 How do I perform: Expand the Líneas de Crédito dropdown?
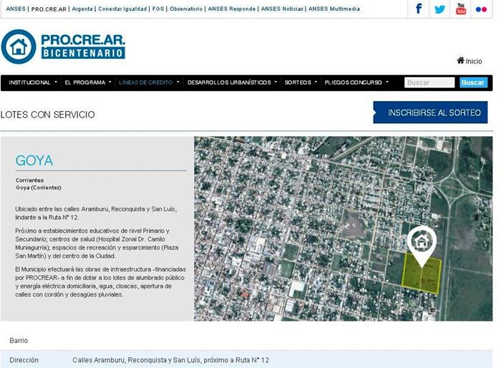[148, 83]
